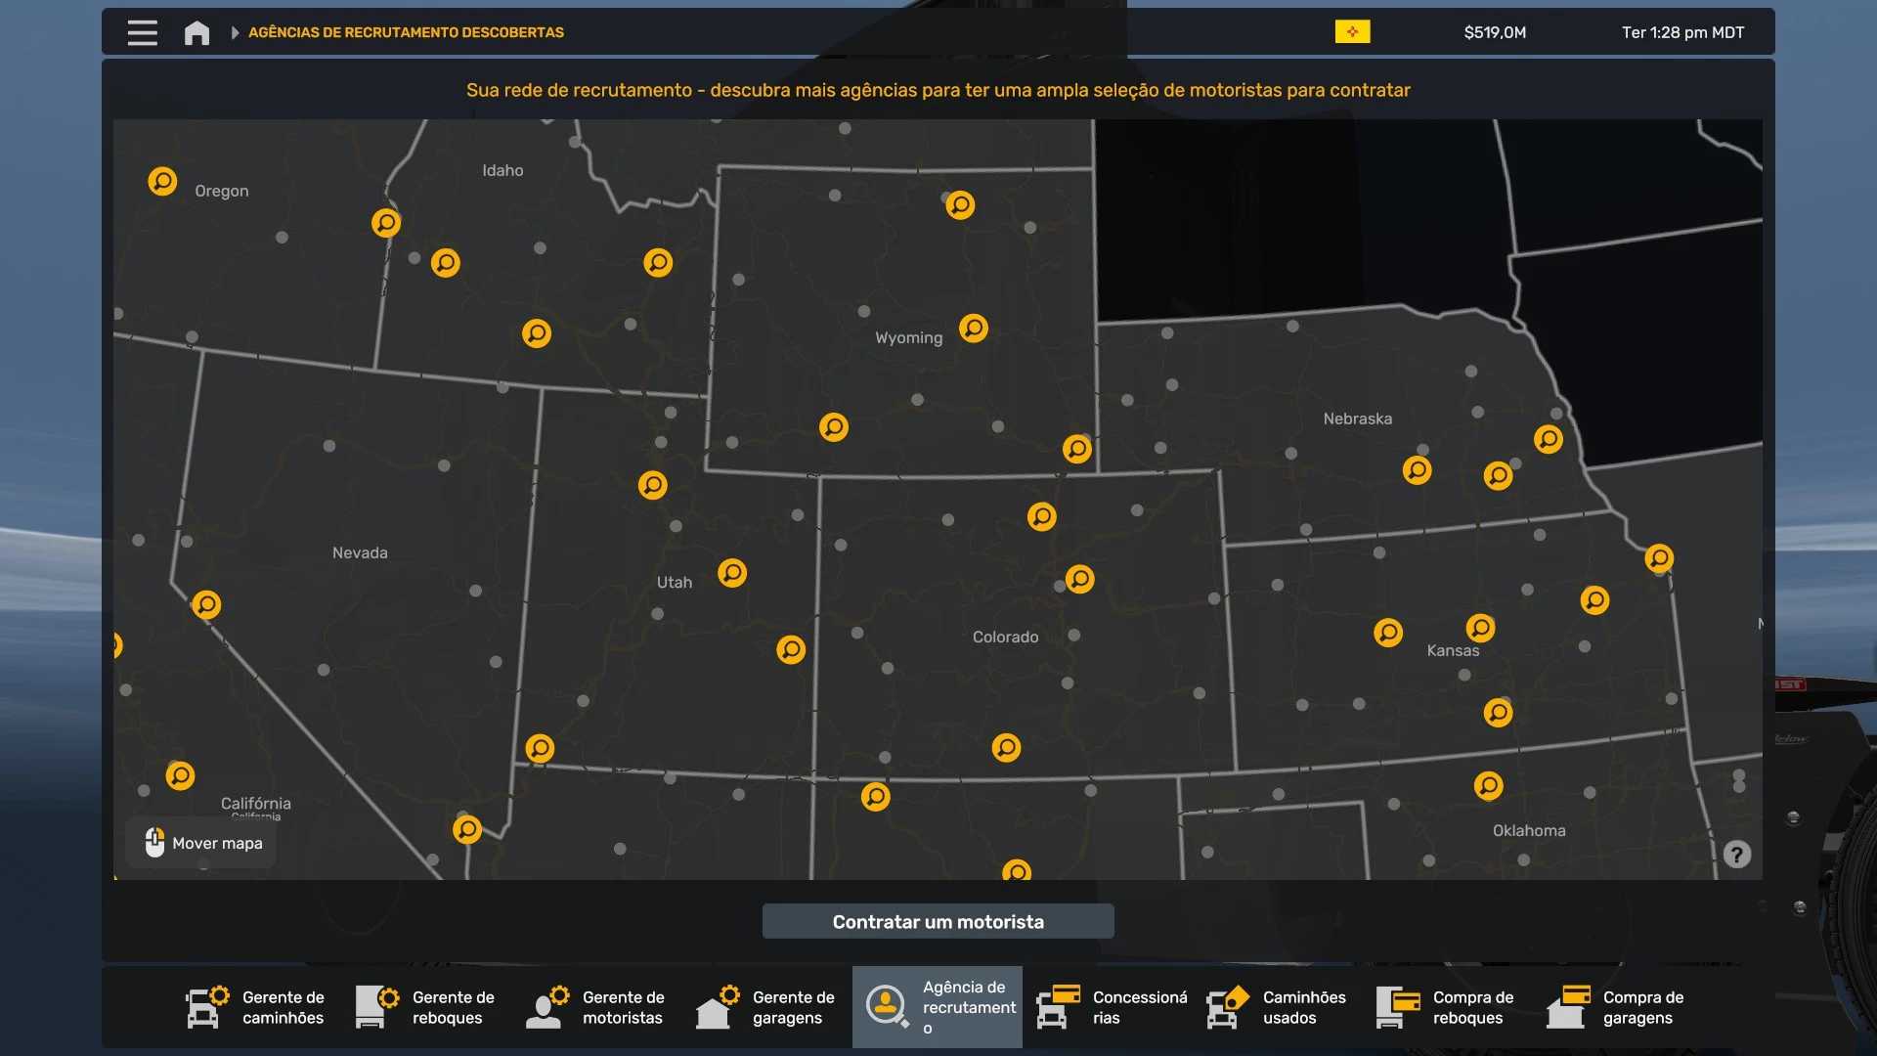Go to the home screen icon
This screenshot has height=1056, width=1877.
[x=196, y=32]
